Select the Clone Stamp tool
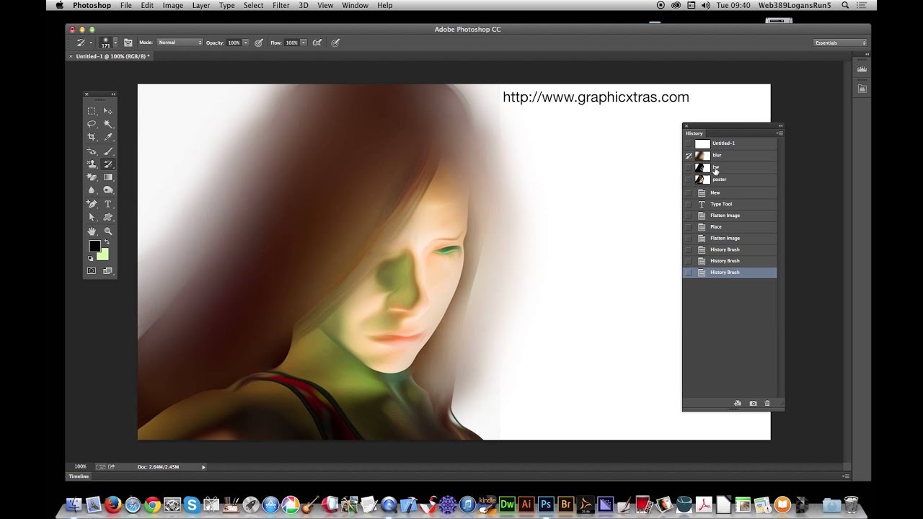 (x=92, y=164)
